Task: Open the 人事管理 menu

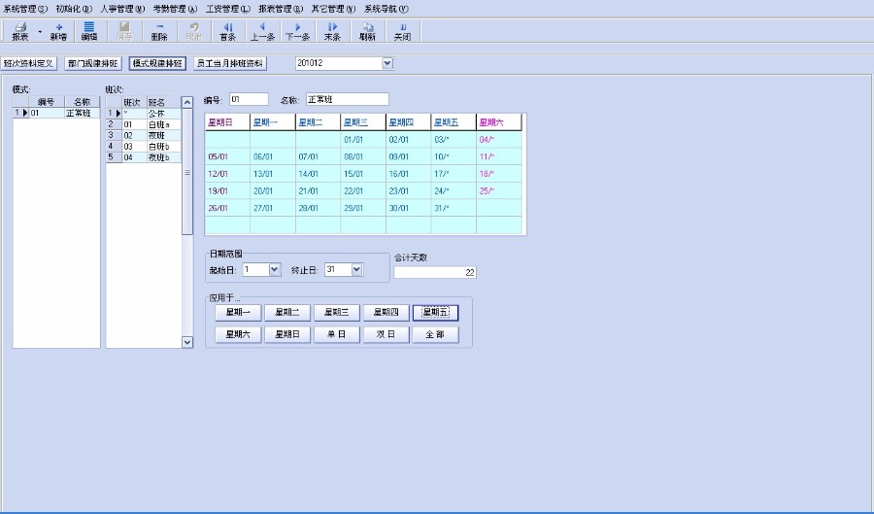Action: pos(122,9)
